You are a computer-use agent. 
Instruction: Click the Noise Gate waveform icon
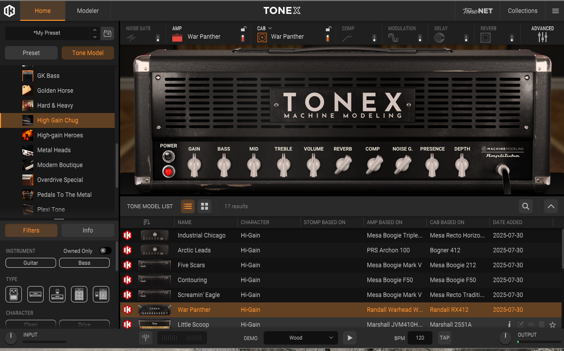[x=131, y=37]
